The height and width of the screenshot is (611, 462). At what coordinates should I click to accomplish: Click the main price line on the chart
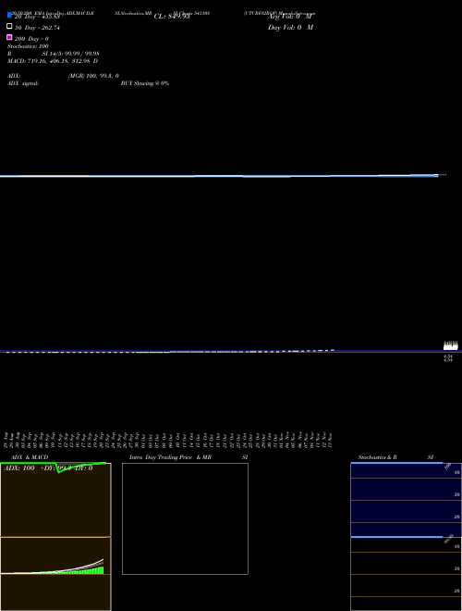(219, 176)
